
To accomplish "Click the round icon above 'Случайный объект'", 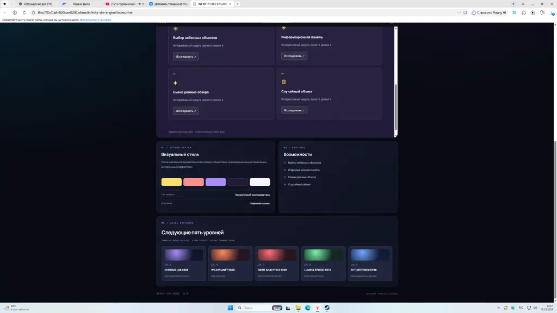I will pyautogui.click(x=283, y=82).
